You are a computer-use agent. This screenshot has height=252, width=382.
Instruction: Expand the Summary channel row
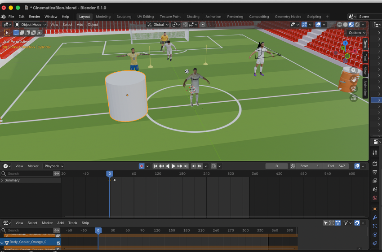[x=2, y=180]
